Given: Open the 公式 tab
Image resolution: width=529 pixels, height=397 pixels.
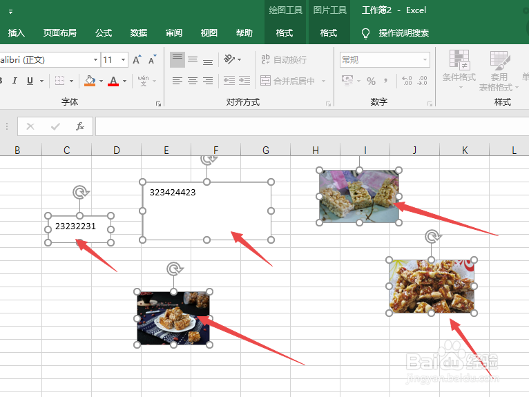Looking at the screenshot, I should pyautogui.click(x=103, y=32).
